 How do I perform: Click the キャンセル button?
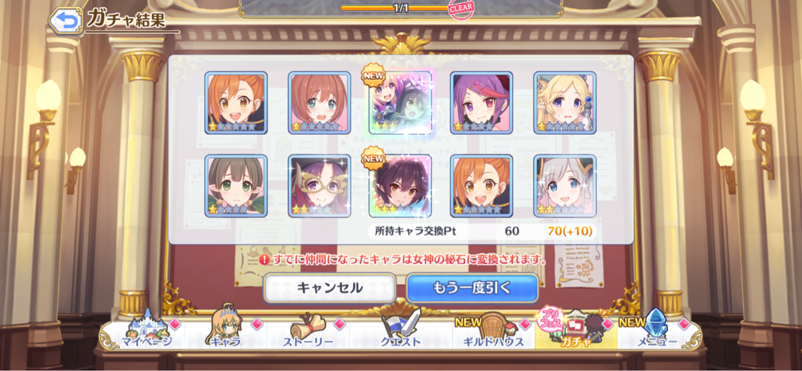330,288
